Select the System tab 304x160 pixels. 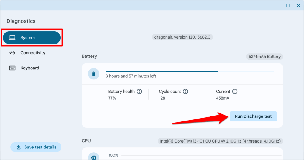(31, 38)
